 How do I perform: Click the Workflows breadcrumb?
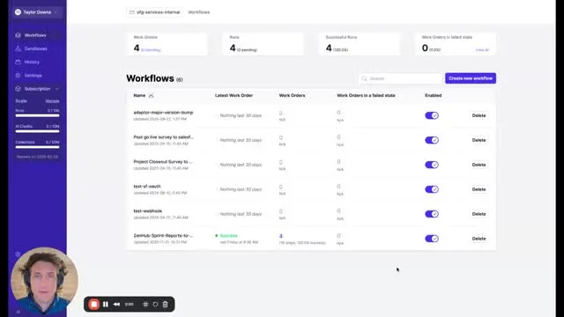[x=199, y=12]
